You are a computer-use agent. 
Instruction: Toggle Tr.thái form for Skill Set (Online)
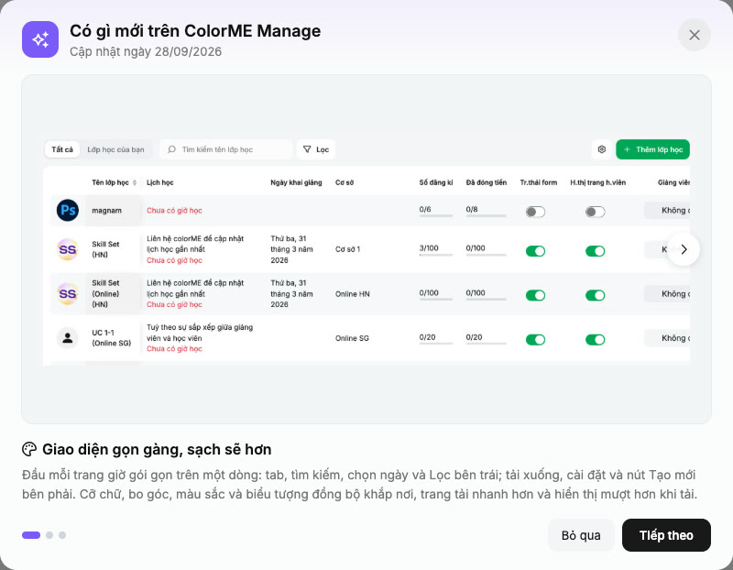(535, 295)
